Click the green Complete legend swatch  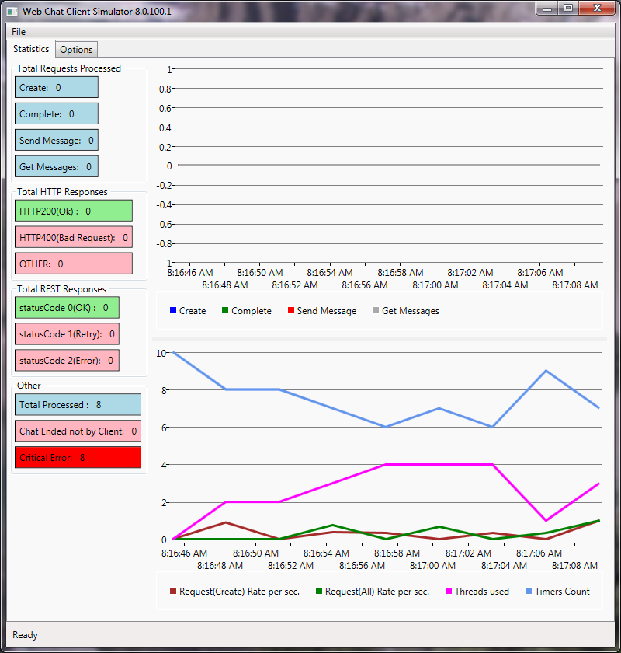coord(225,311)
